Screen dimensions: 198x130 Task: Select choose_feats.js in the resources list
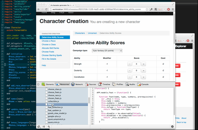coord(55,92)
